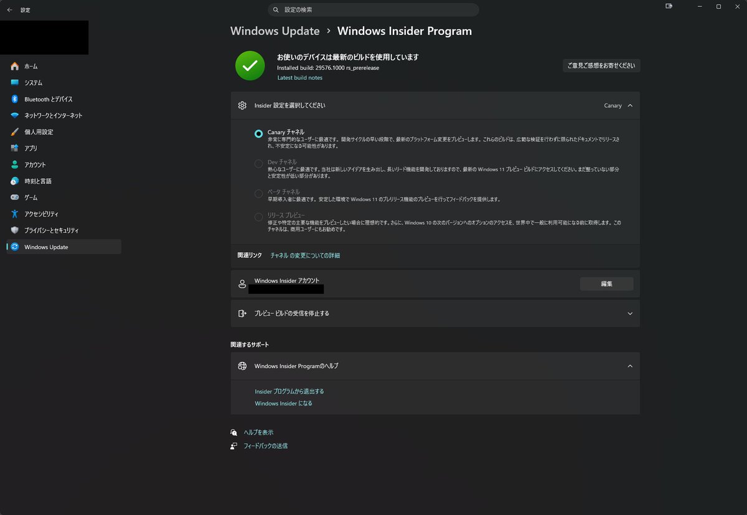Screen dimensions: 747x515
Task: Click Insider プログラムから退出する link
Action: pos(289,392)
